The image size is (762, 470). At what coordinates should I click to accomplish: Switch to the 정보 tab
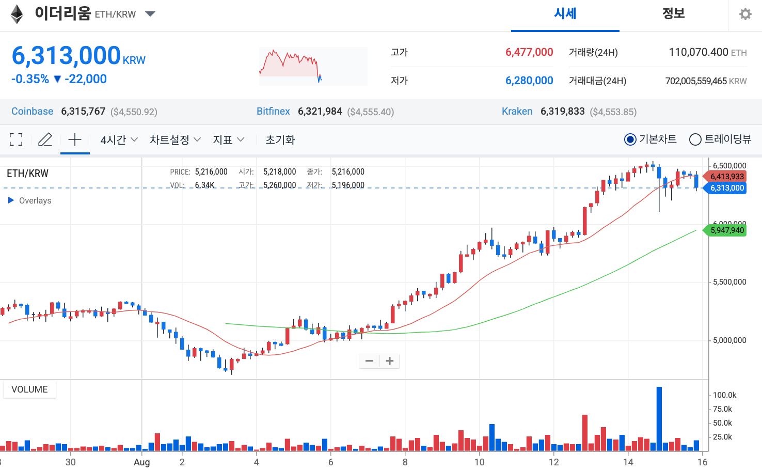674,14
